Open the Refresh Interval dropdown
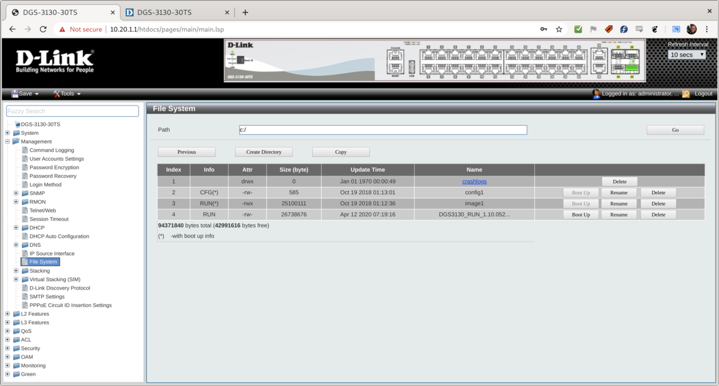The image size is (719, 386). [x=687, y=55]
